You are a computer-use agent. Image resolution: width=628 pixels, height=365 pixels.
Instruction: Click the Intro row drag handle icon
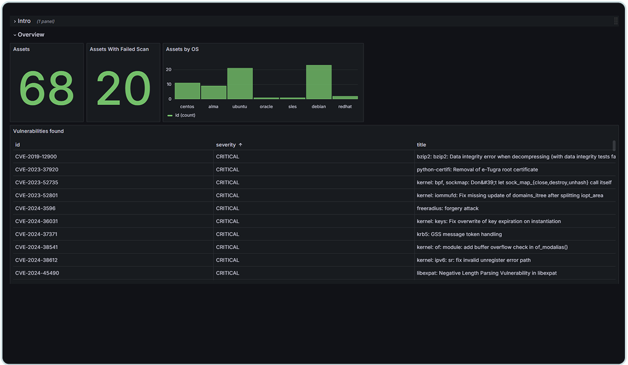(x=616, y=21)
